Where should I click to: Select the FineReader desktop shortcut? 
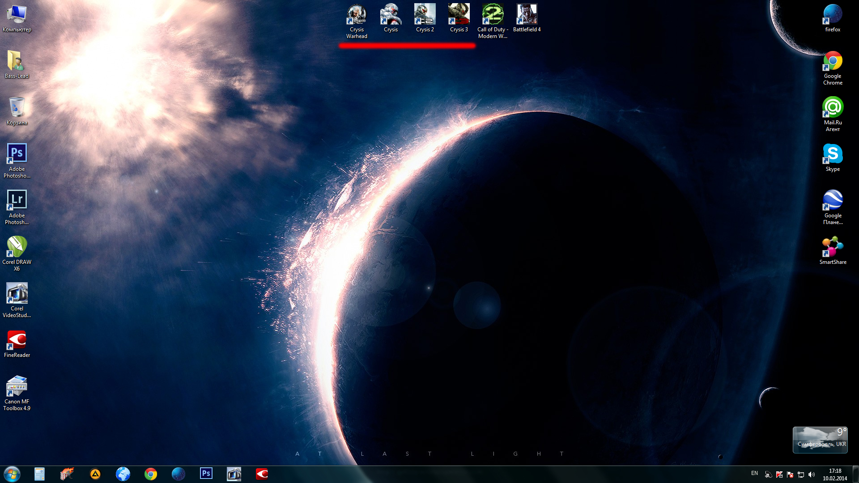[17, 344]
